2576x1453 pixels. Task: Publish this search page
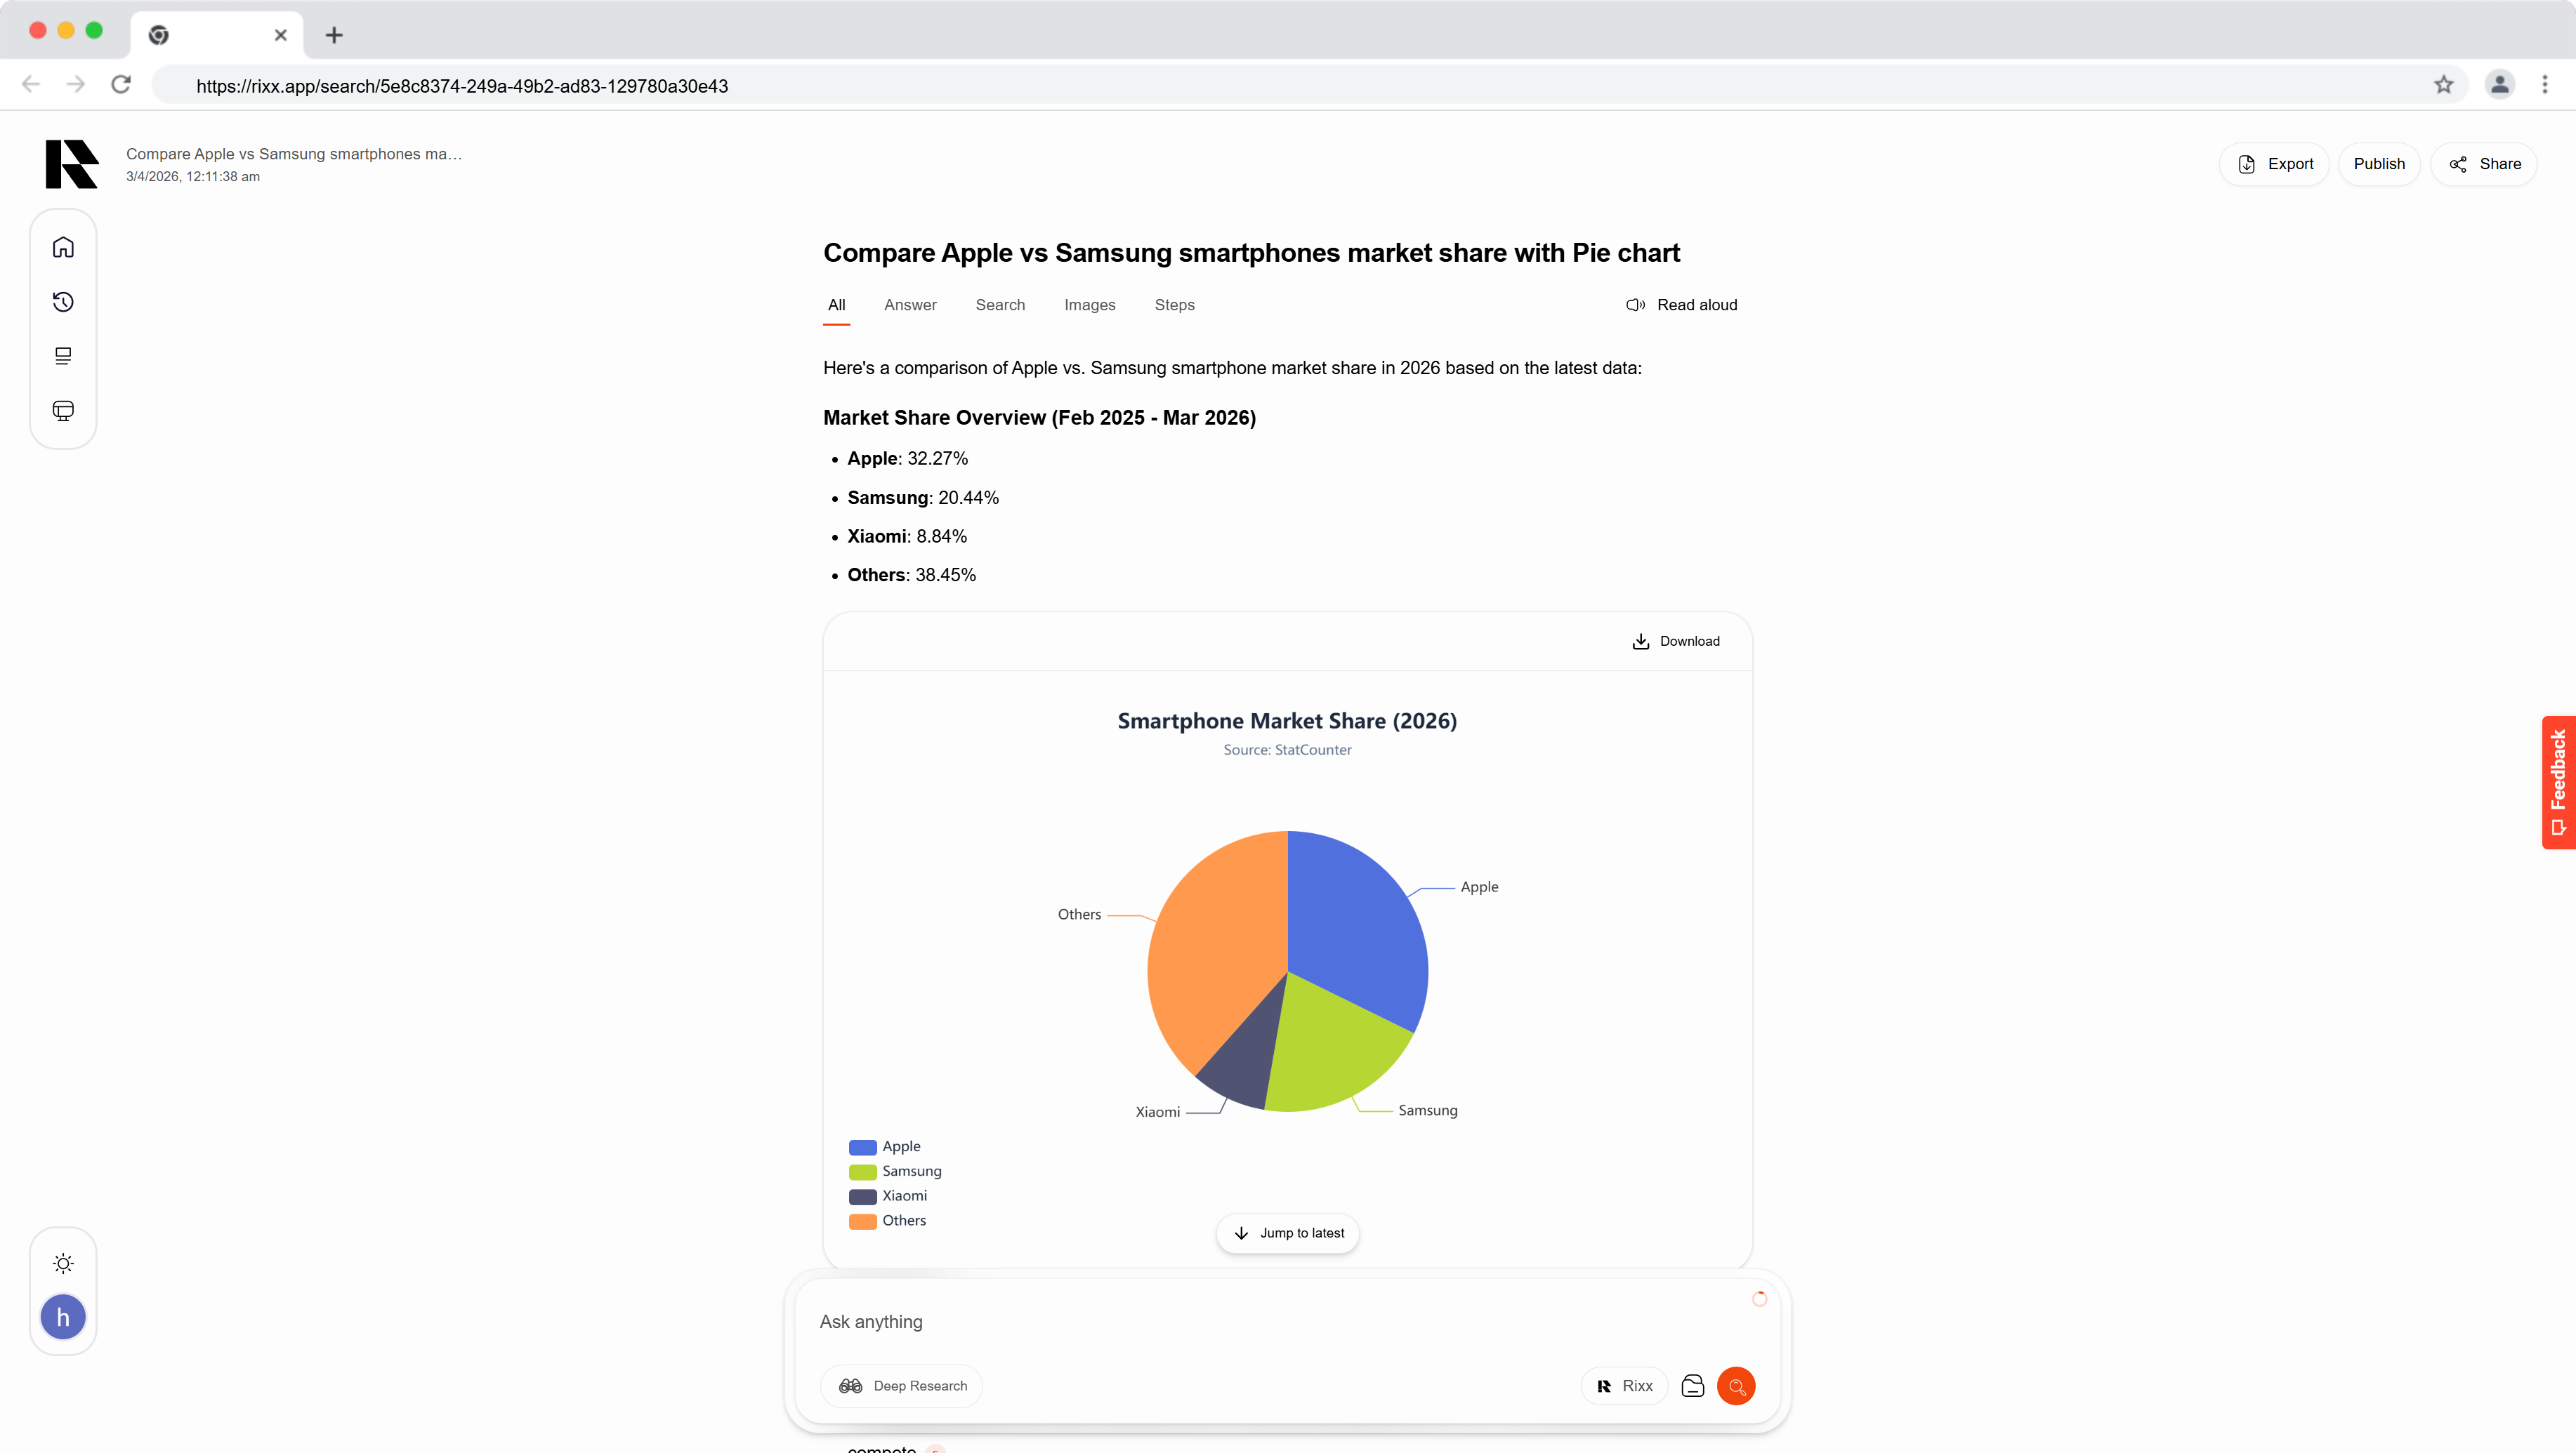click(x=2379, y=164)
